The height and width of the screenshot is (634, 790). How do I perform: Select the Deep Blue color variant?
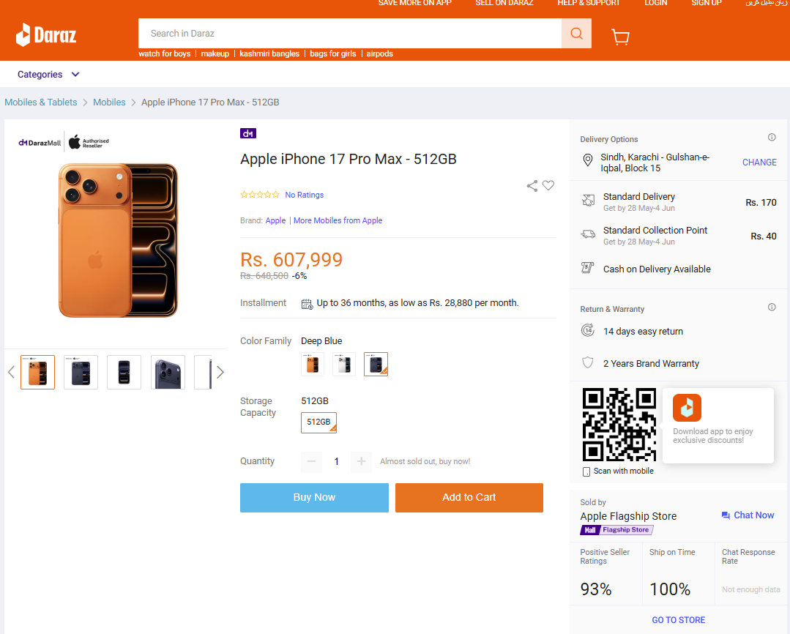[x=376, y=365]
